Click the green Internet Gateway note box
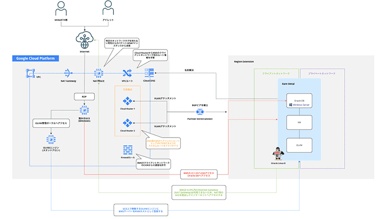This screenshot has width=379, height=219. [199, 193]
